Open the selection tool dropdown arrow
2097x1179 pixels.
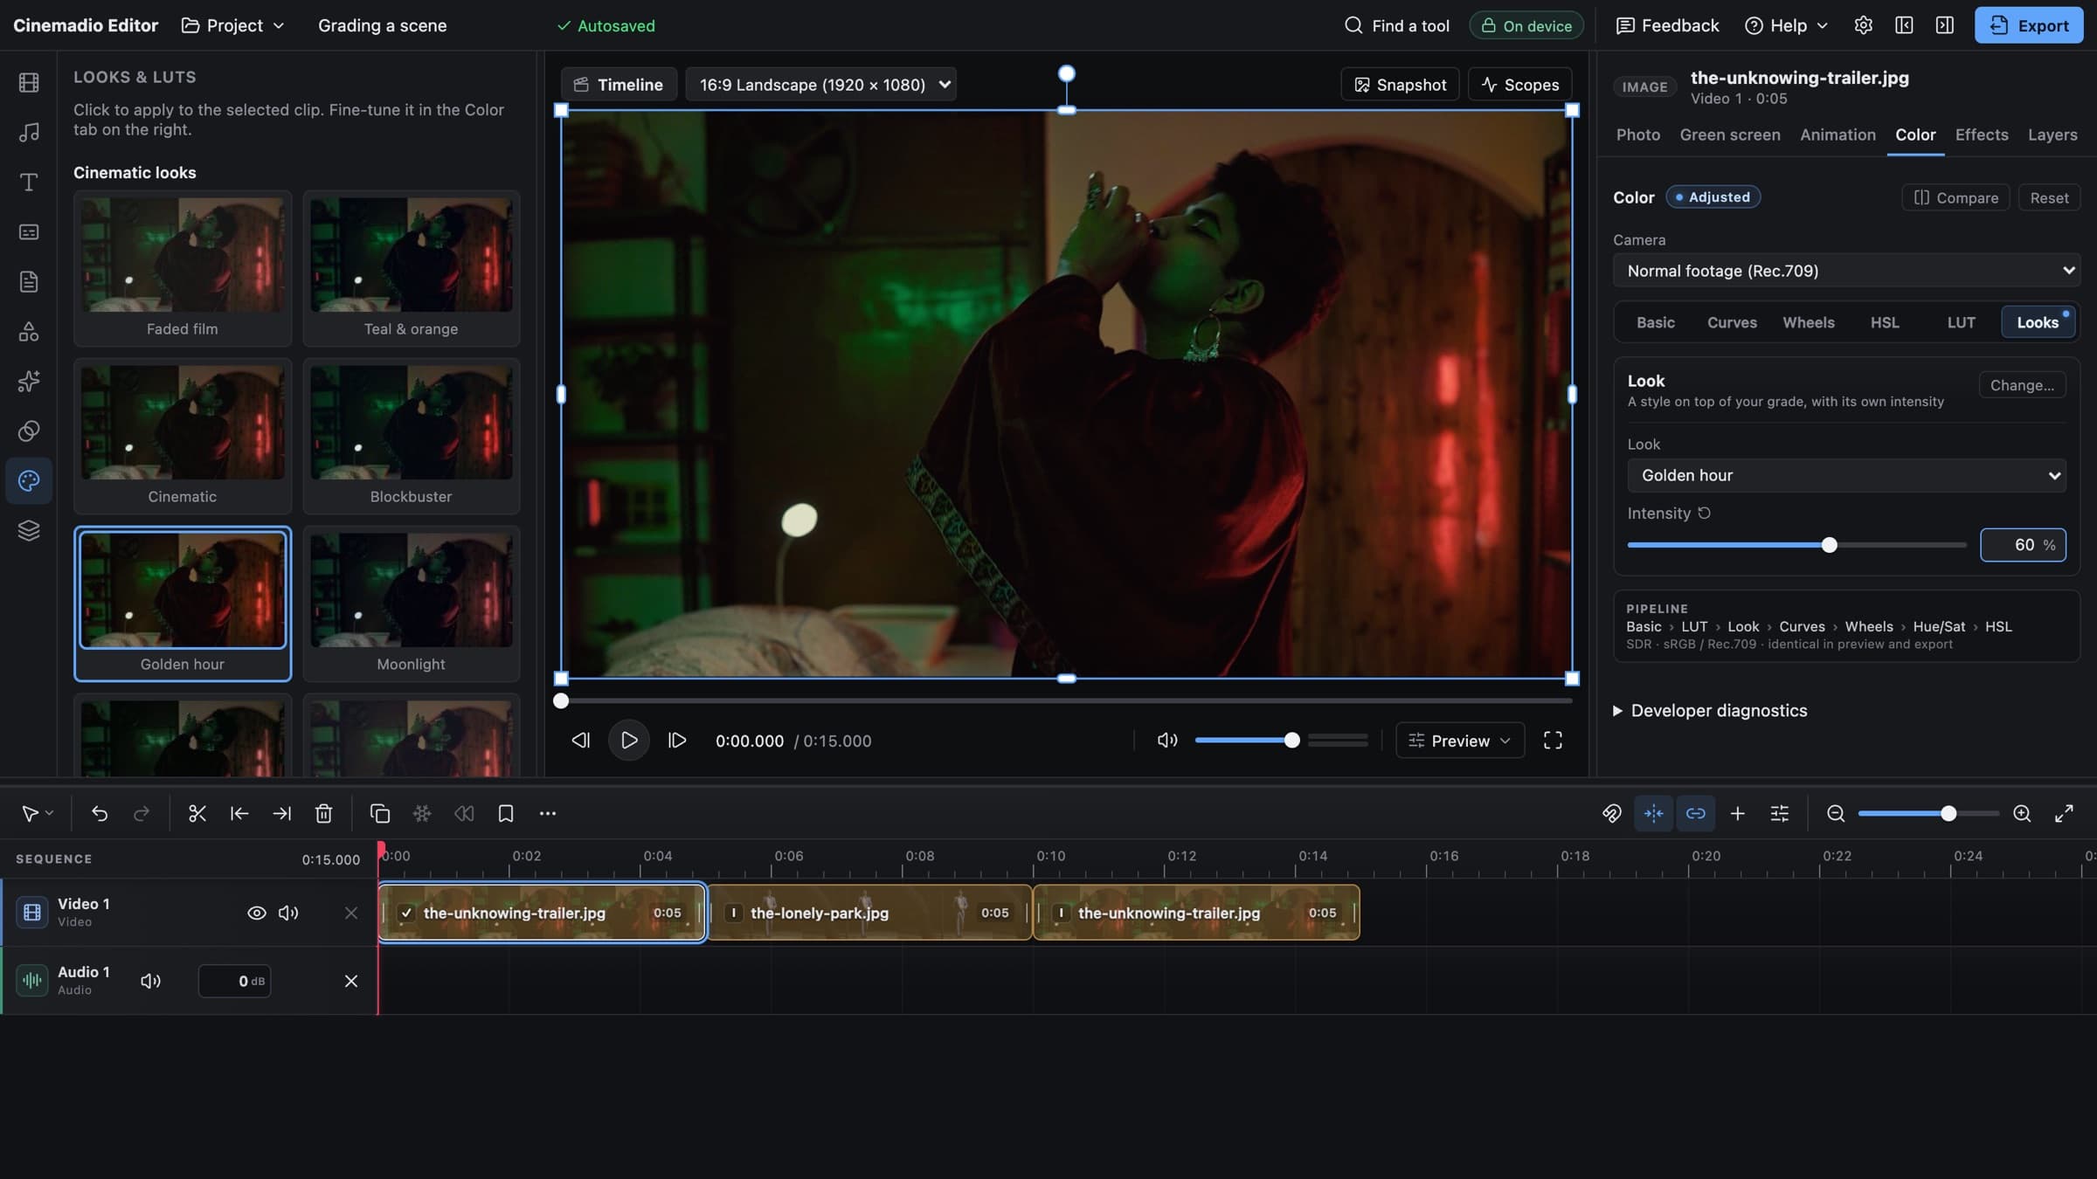50,814
